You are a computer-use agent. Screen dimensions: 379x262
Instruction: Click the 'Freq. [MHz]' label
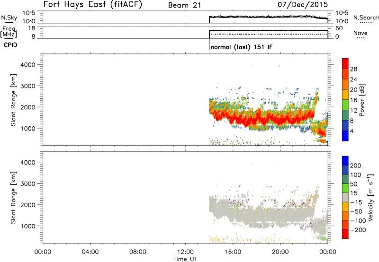[x=9, y=32]
